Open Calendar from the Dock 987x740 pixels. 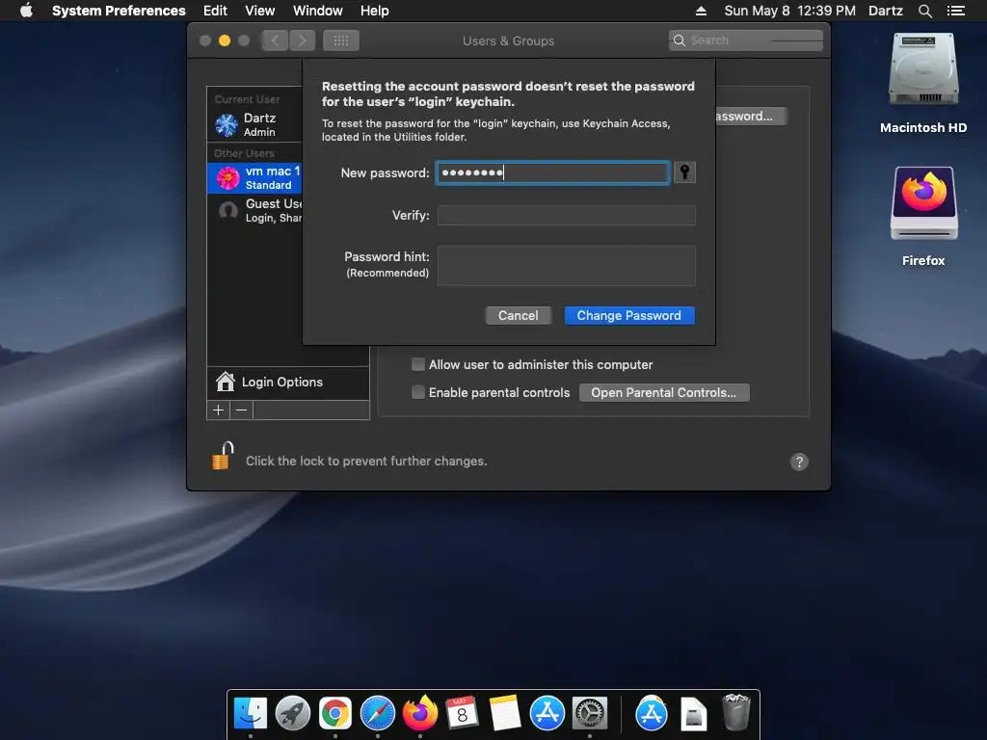(462, 713)
